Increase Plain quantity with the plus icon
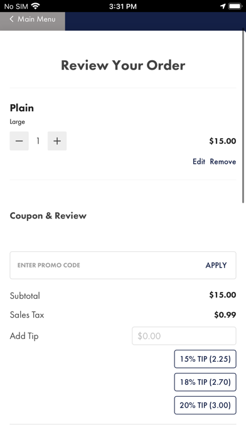 57,141
